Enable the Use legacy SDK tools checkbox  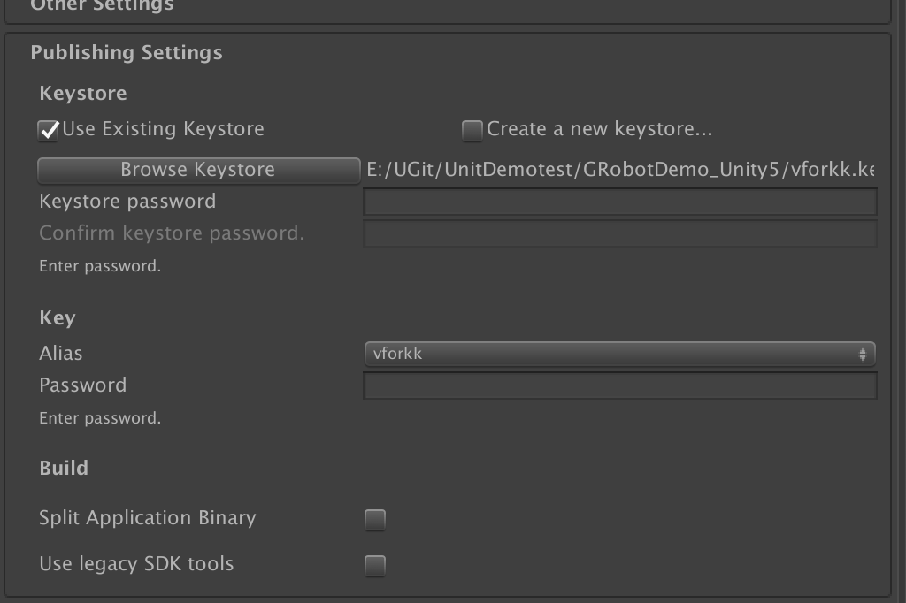(375, 566)
